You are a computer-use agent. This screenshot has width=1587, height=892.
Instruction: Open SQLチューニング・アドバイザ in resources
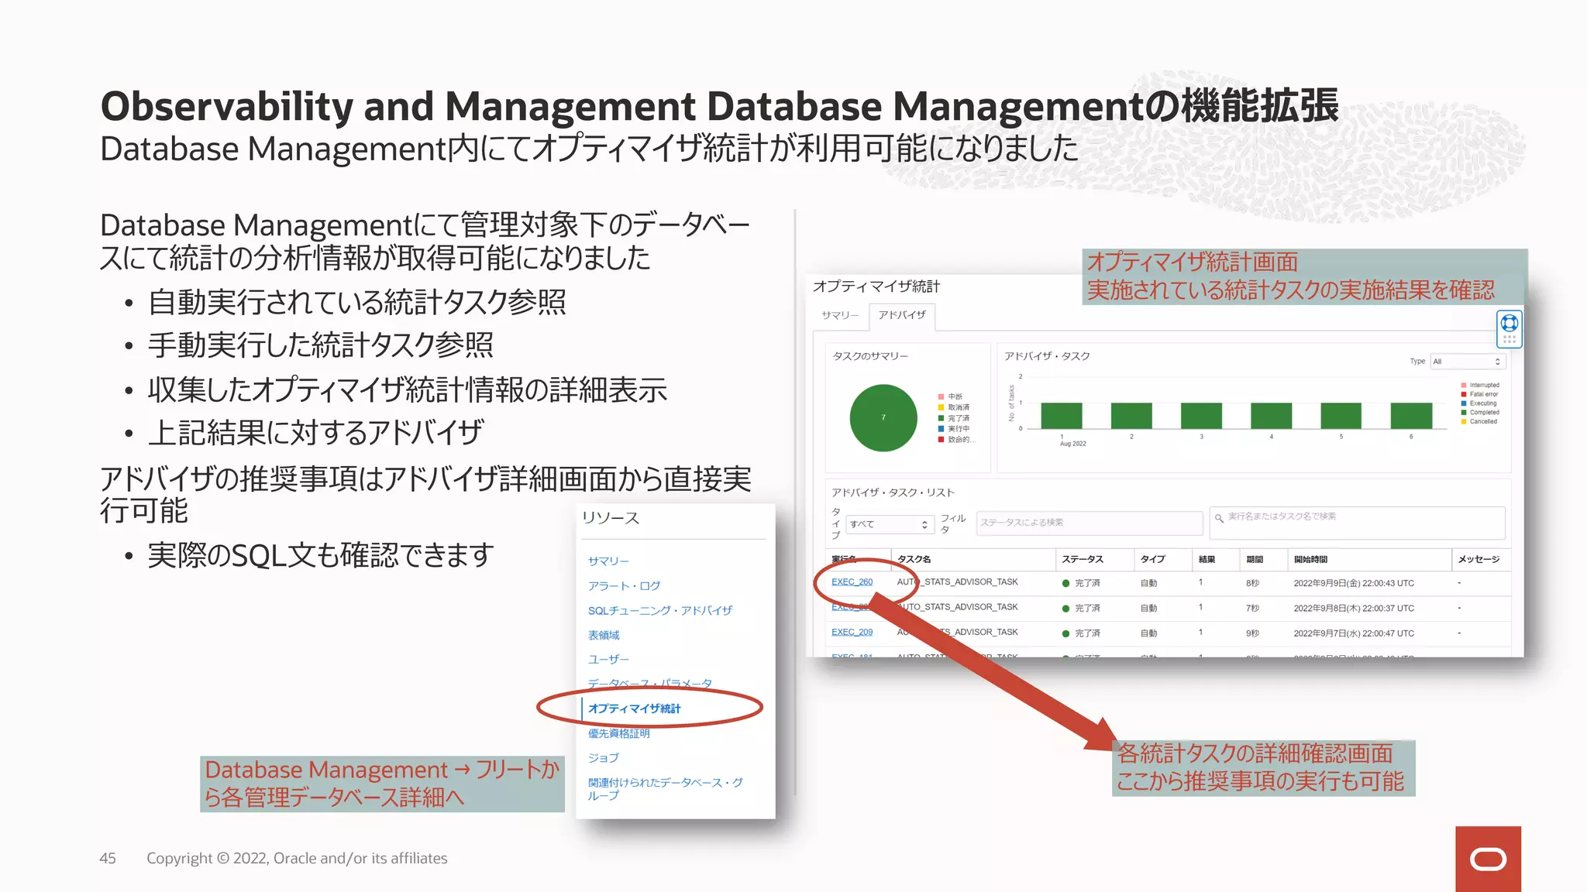pyautogui.click(x=660, y=610)
